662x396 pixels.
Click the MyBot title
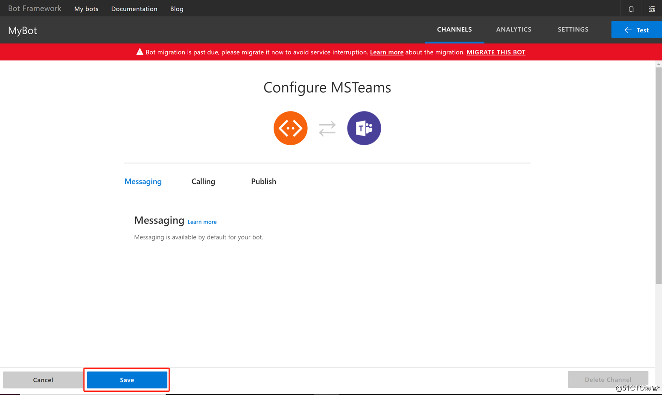tap(23, 30)
